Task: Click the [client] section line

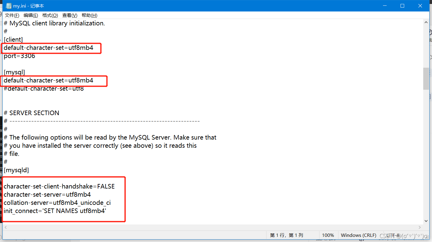Action: coord(13,40)
